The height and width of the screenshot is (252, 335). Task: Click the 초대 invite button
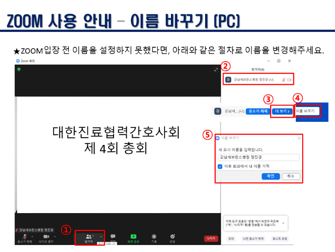231,239
